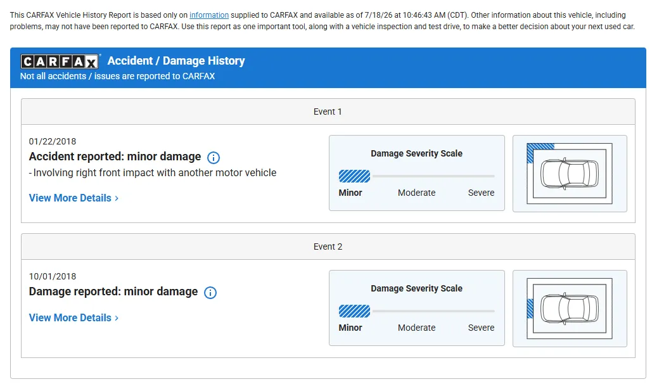This screenshot has height=384, width=652.
Task: Select the Event 2 header bar
Action: click(328, 246)
